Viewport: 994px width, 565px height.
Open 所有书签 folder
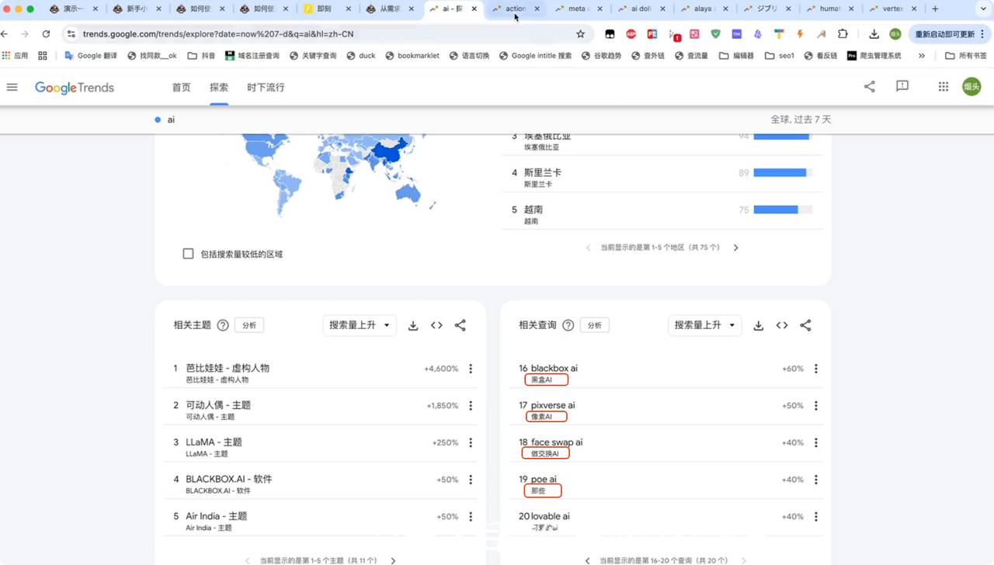click(966, 56)
